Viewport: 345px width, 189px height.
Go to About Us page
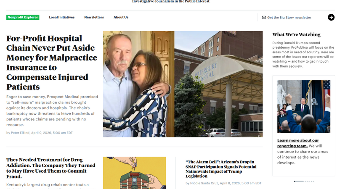tap(121, 17)
